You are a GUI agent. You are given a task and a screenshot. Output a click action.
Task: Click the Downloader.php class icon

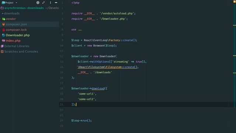4,35
